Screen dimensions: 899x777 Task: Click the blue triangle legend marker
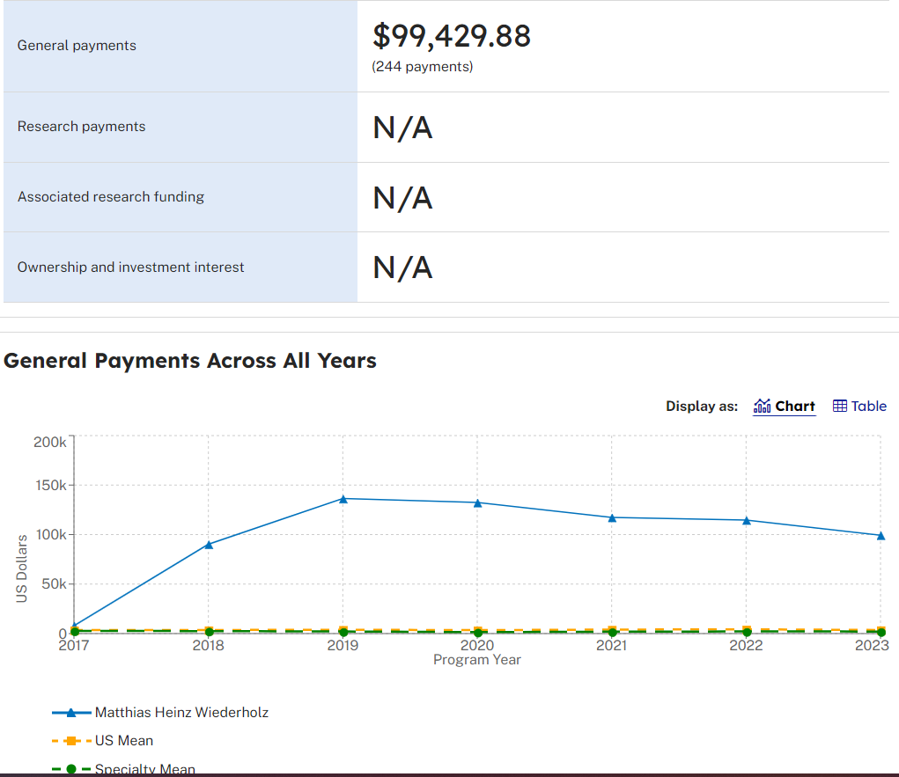pos(71,712)
